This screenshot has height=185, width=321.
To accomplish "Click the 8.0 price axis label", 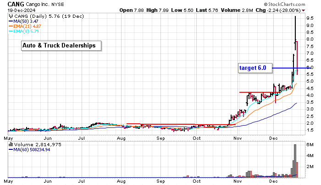I will 310,39.
